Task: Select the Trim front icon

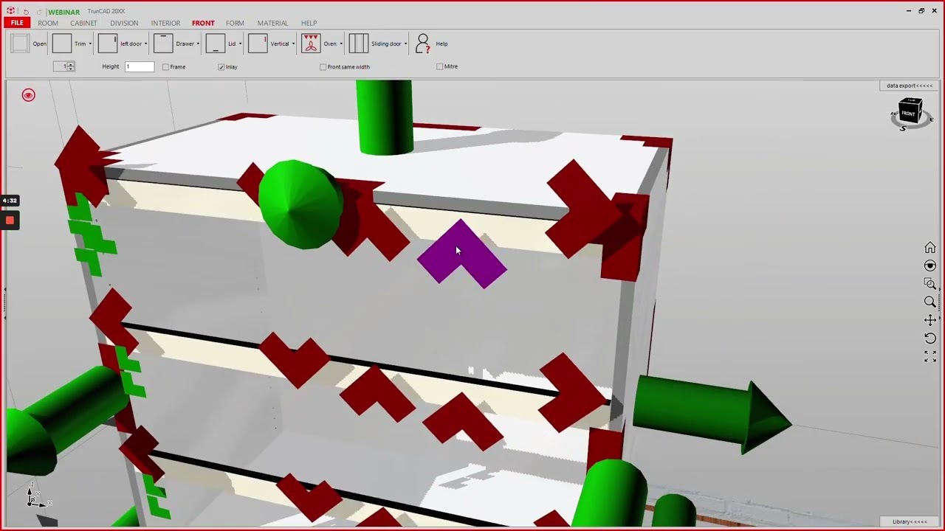Action: coord(62,44)
